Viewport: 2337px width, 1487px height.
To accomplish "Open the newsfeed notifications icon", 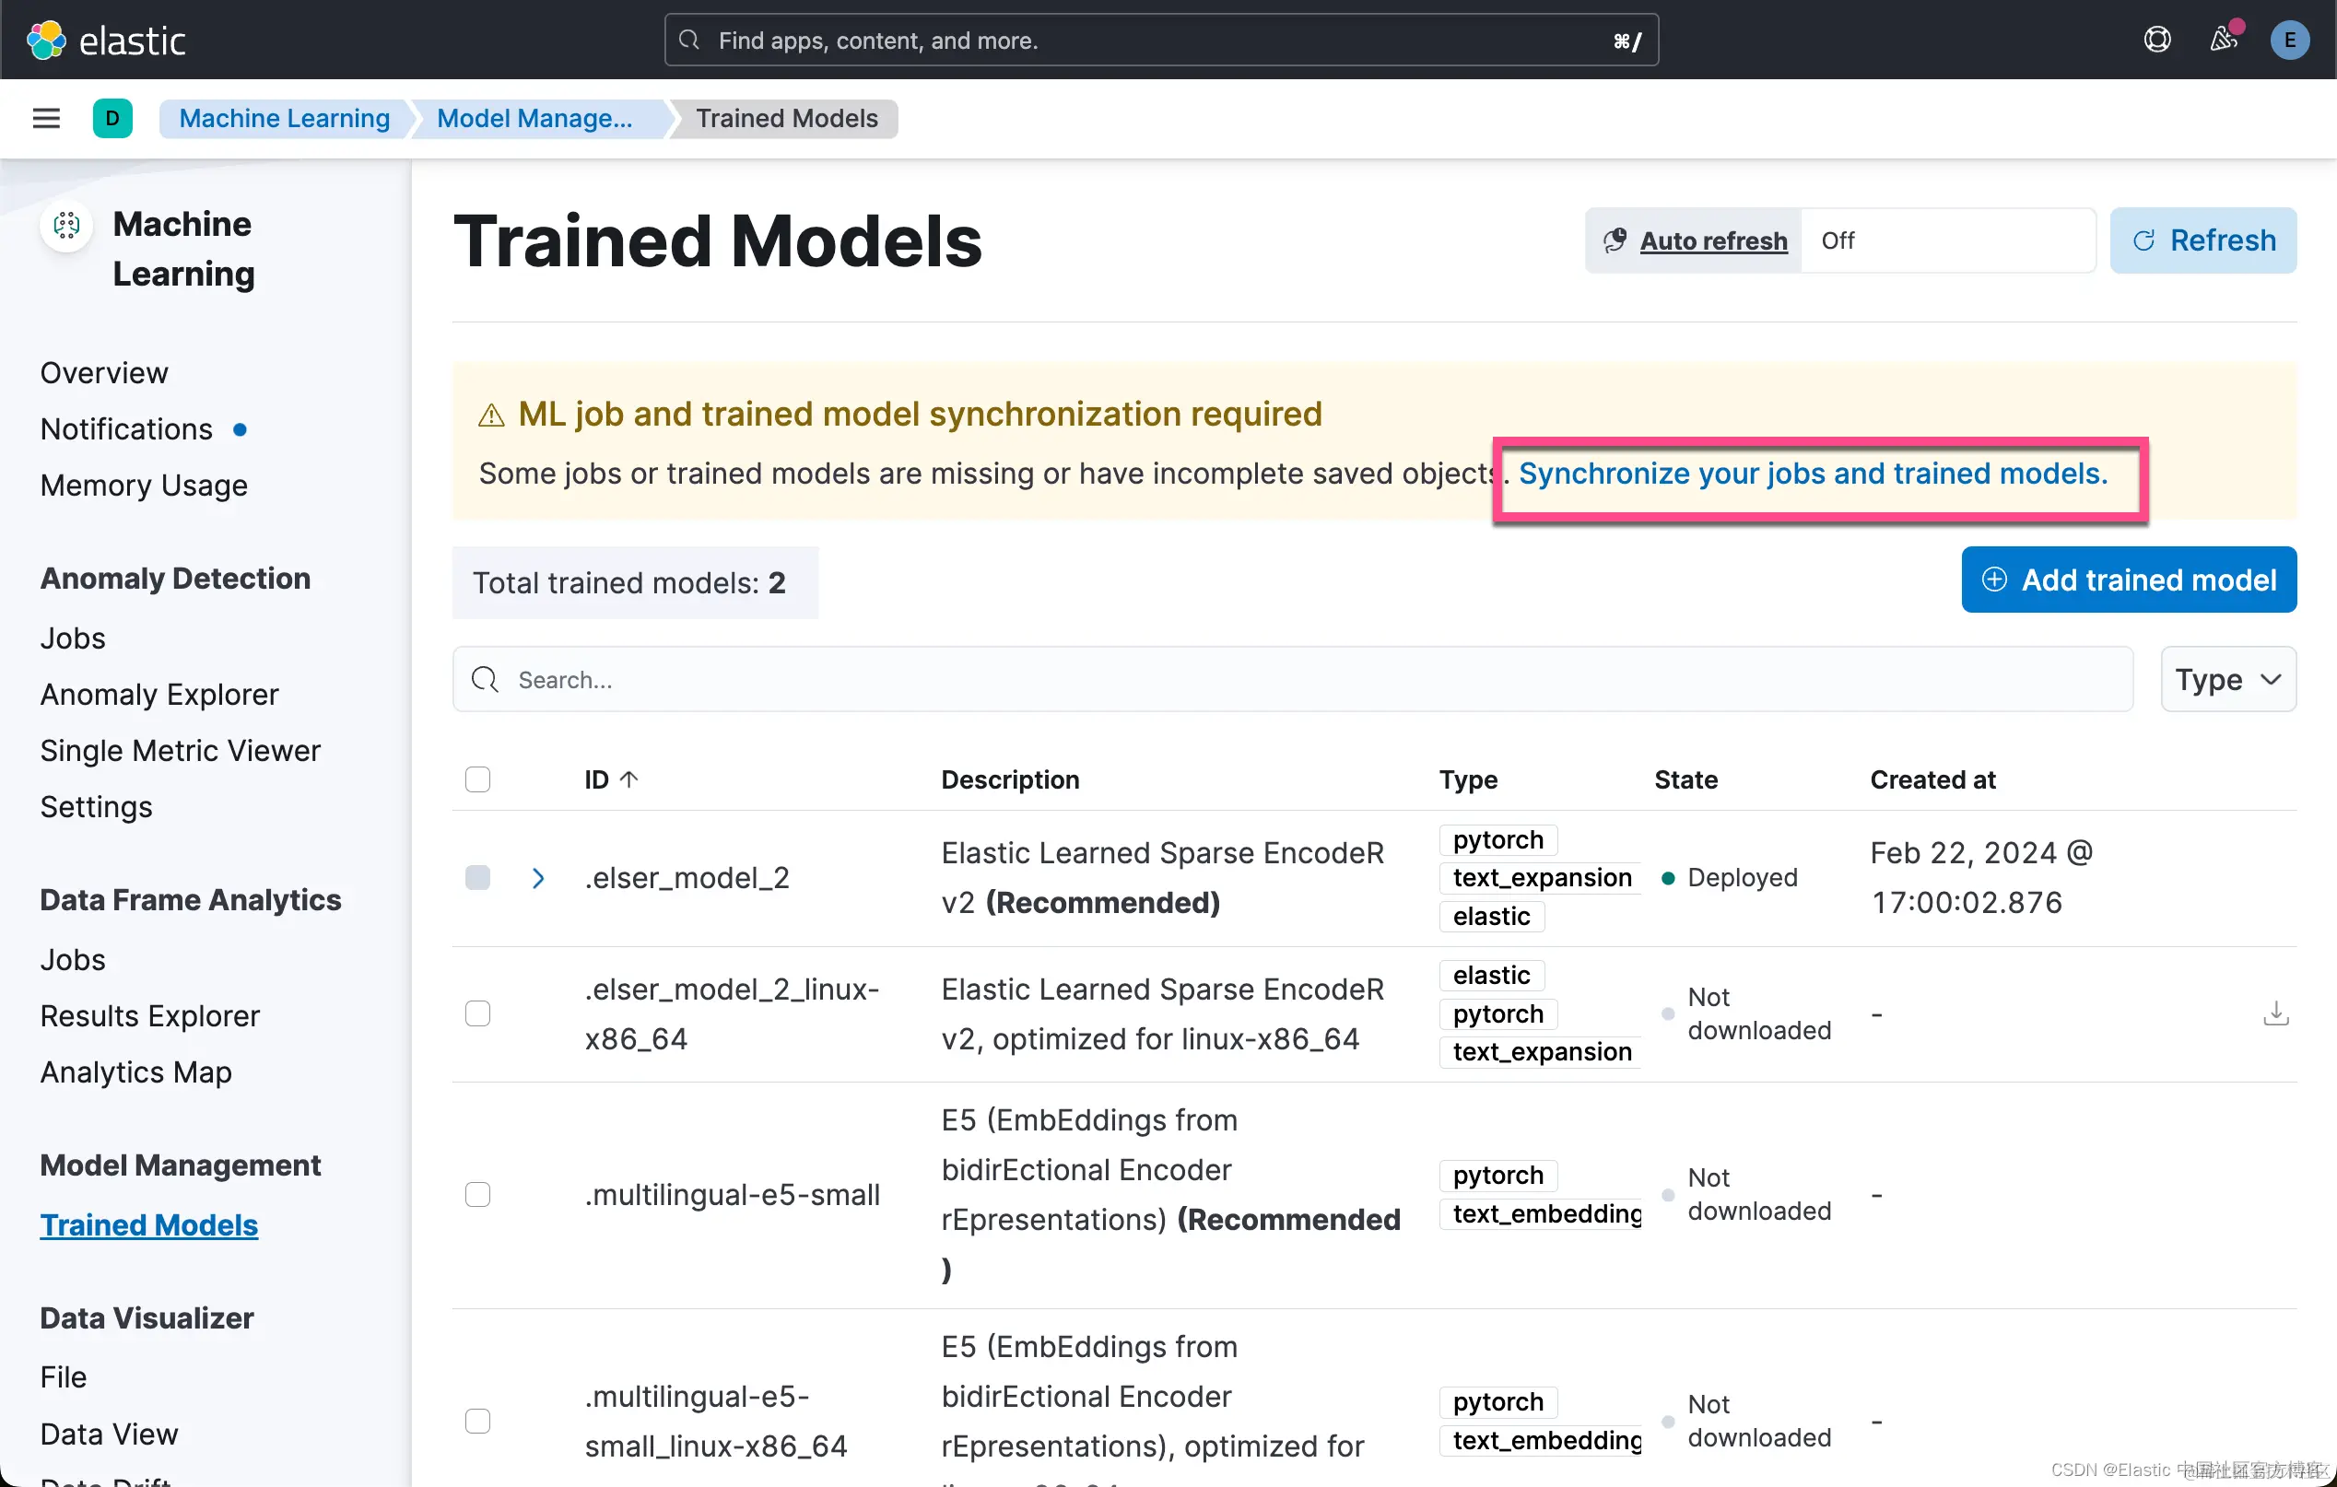I will [2224, 40].
